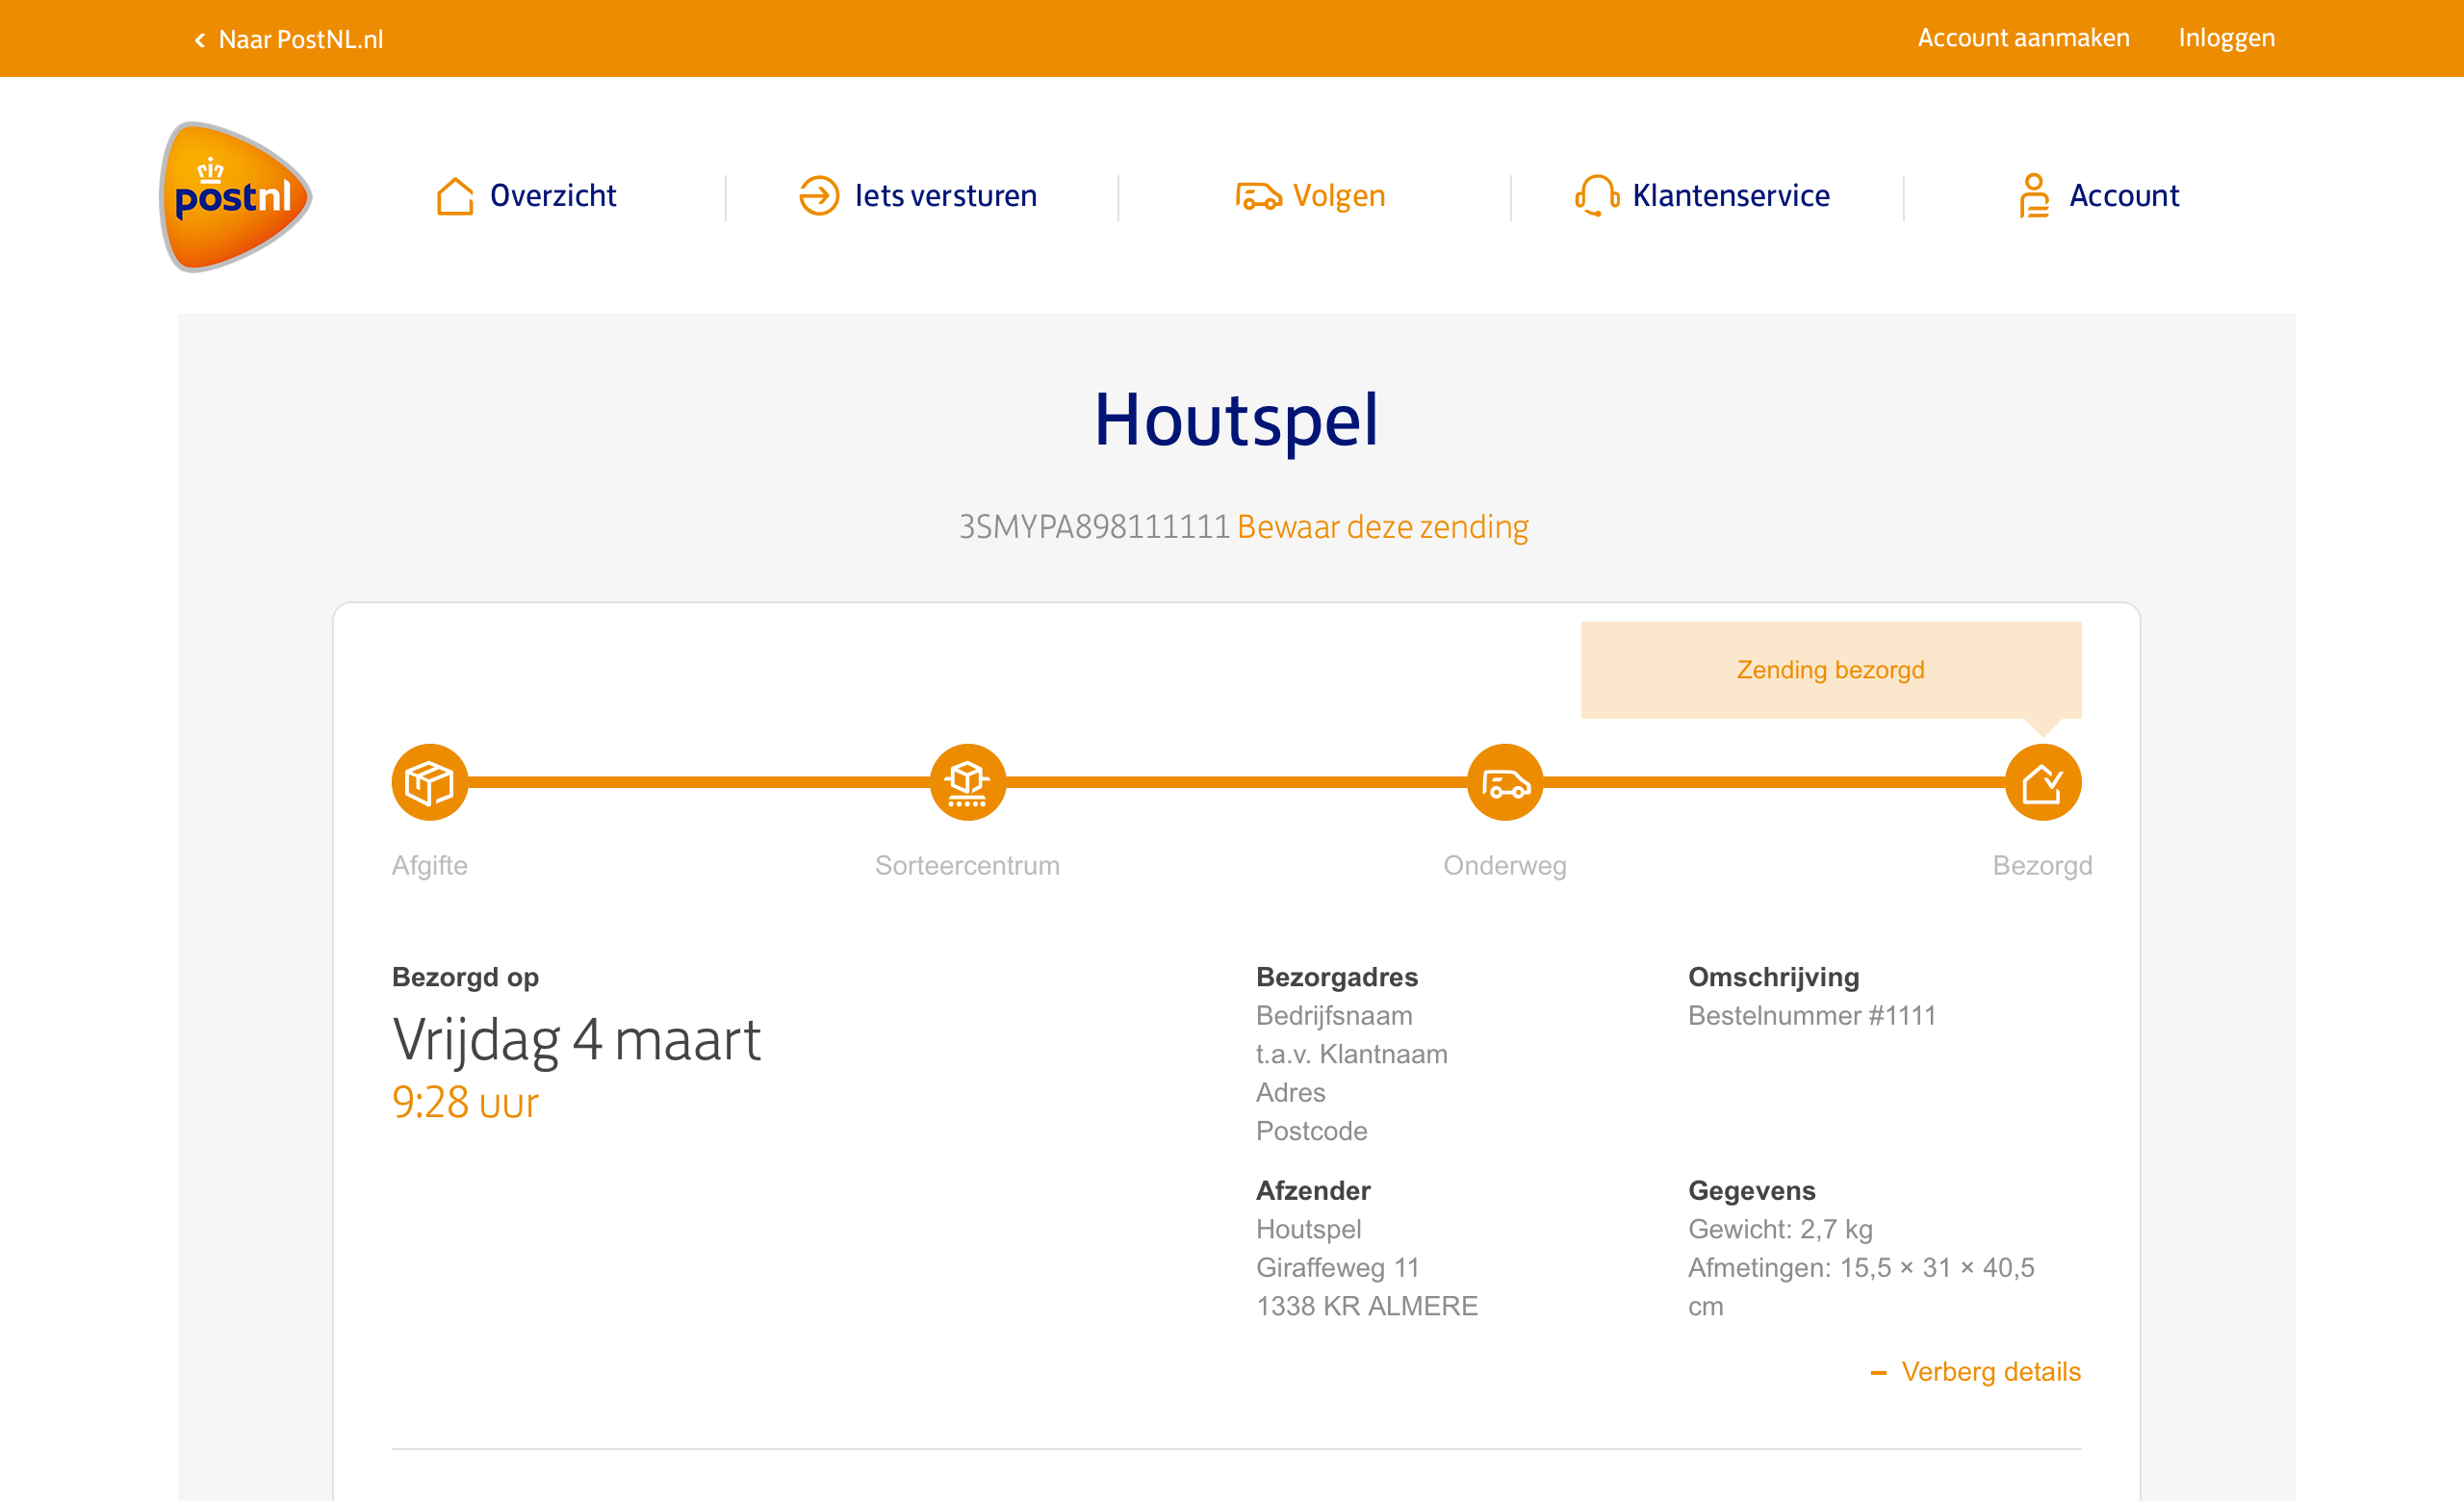Click the back chevron before Naar PostNL.nl
This screenshot has width=2464, height=1501.
[x=200, y=40]
